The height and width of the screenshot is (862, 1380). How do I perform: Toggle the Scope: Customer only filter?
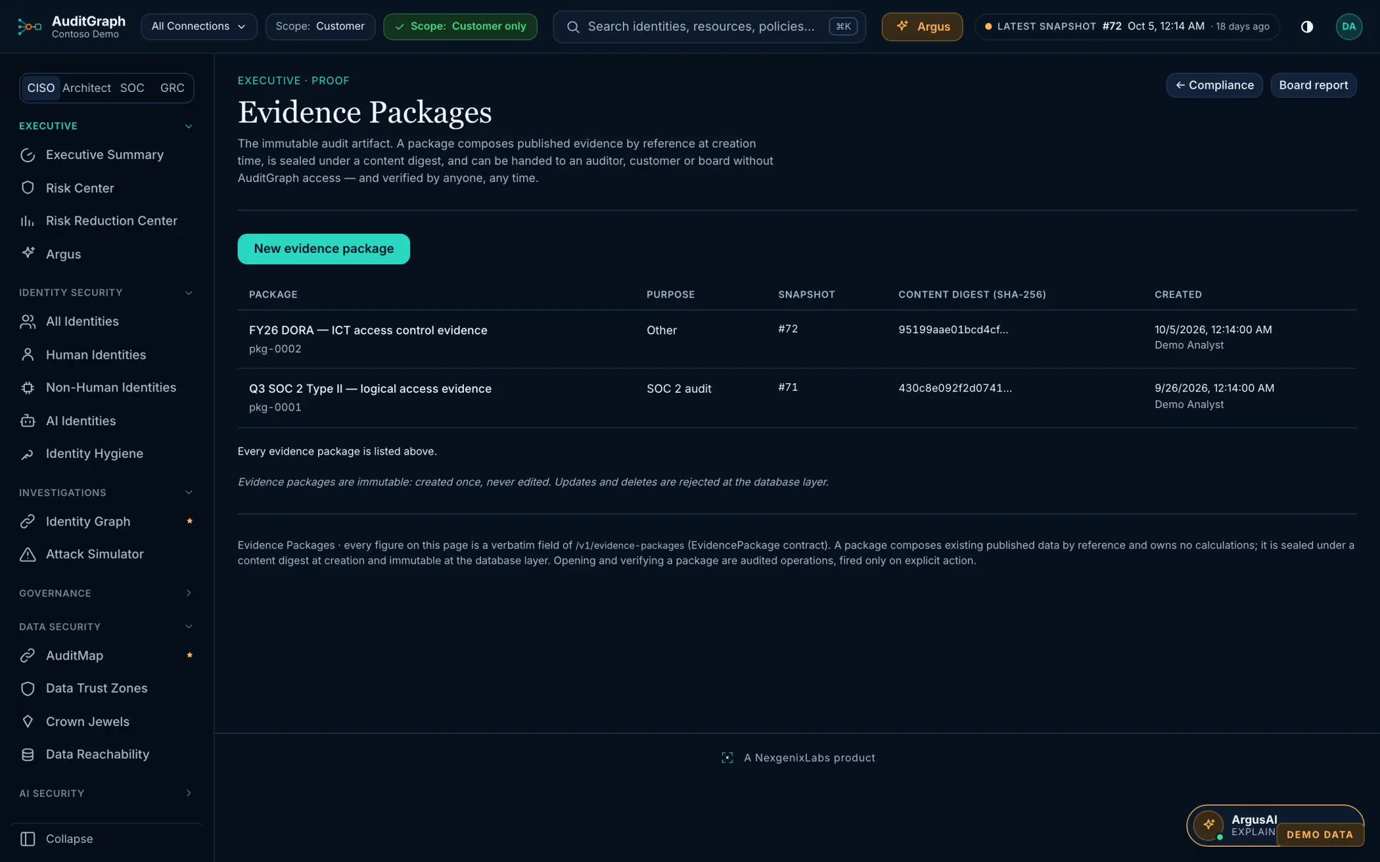(x=460, y=26)
